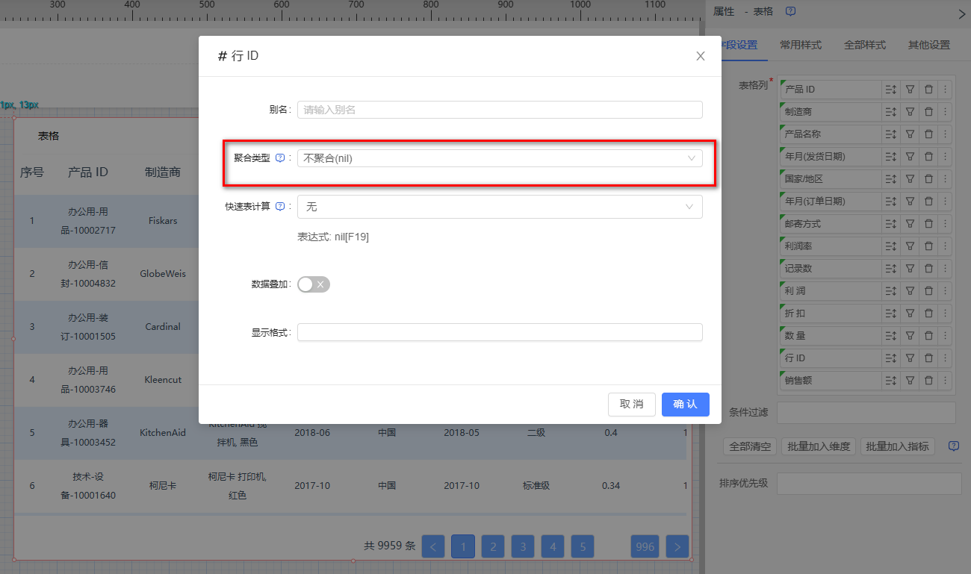
Task: Open more options for 产品名称 row
Action: click(x=946, y=134)
